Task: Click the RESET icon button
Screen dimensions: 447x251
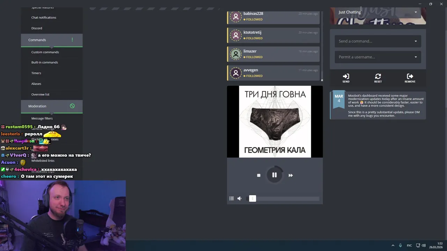Action: [x=378, y=78]
